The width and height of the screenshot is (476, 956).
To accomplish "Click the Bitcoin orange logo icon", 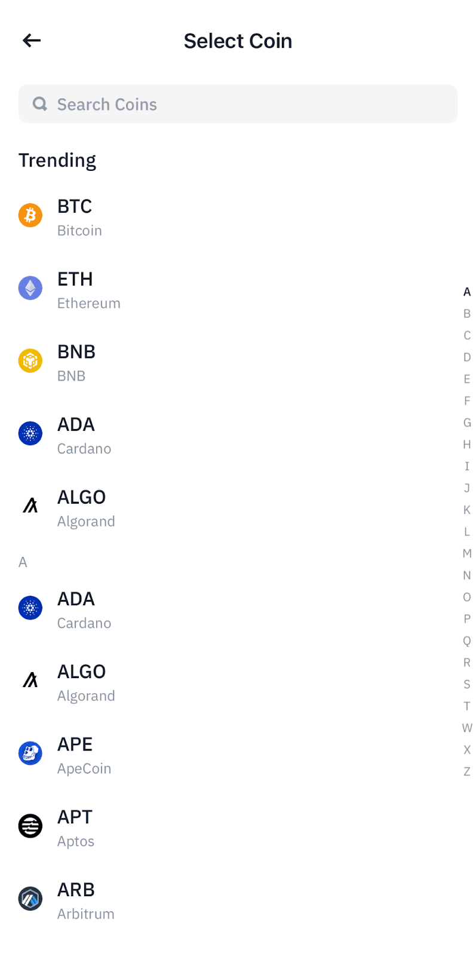I will click(x=30, y=215).
